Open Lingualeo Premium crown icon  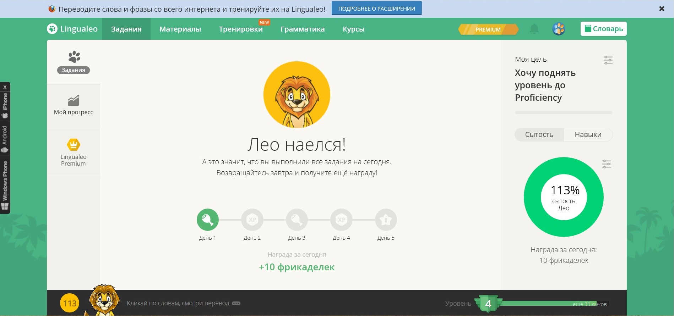[74, 145]
